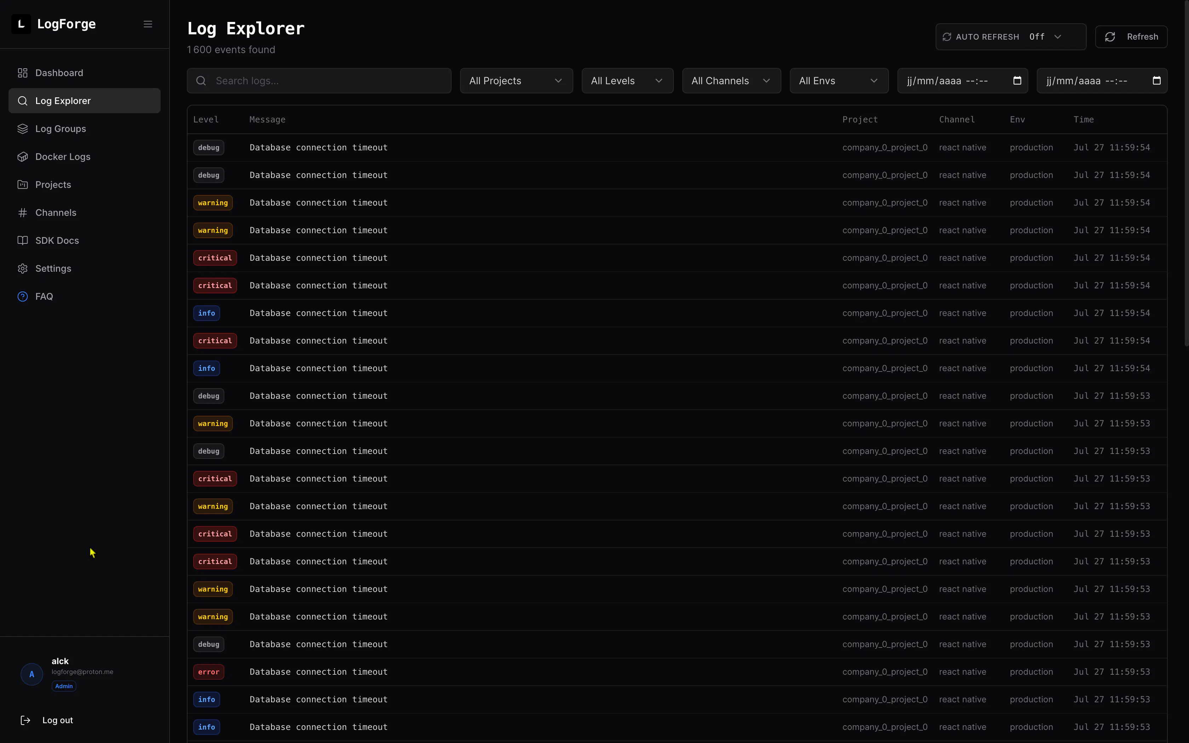This screenshot has height=743, width=1189.
Task: Click the Log Explorer page title
Action: tap(246, 29)
